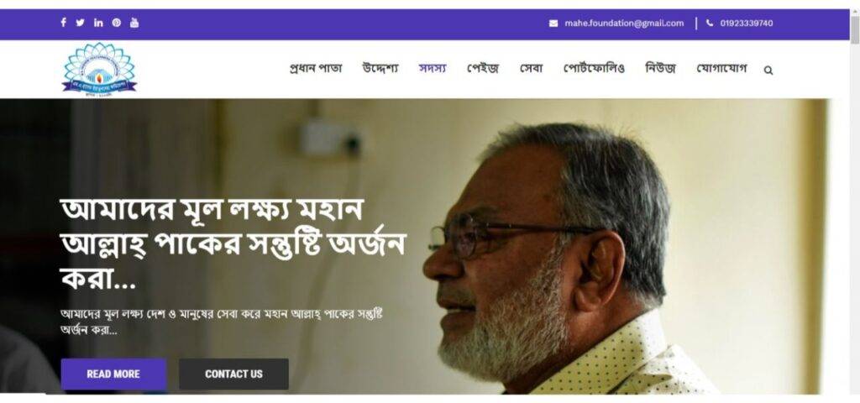Open the Facebook social icon

pyautogui.click(x=63, y=23)
